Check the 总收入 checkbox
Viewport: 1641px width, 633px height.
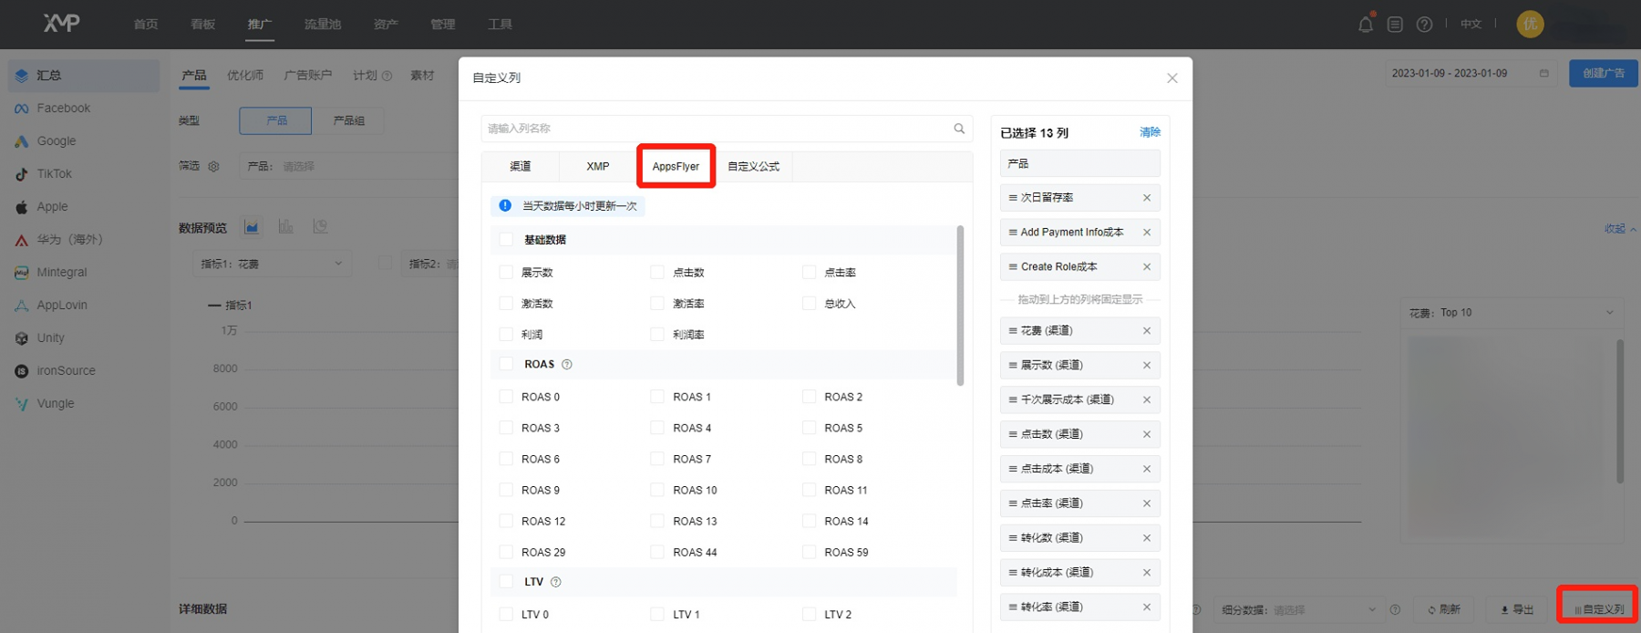(x=809, y=304)
